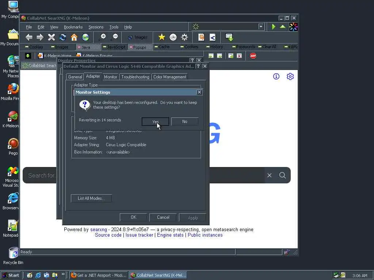Open the Bookmarks menu

[x=73, y=27]
